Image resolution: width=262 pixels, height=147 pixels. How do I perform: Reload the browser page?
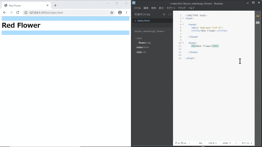18,13
